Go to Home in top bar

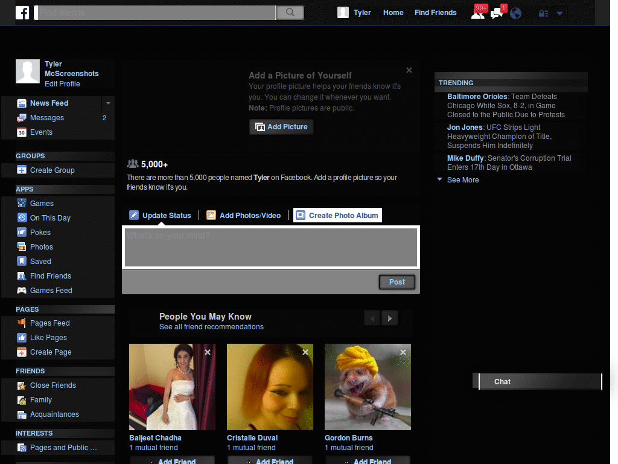tap(393, 13)
